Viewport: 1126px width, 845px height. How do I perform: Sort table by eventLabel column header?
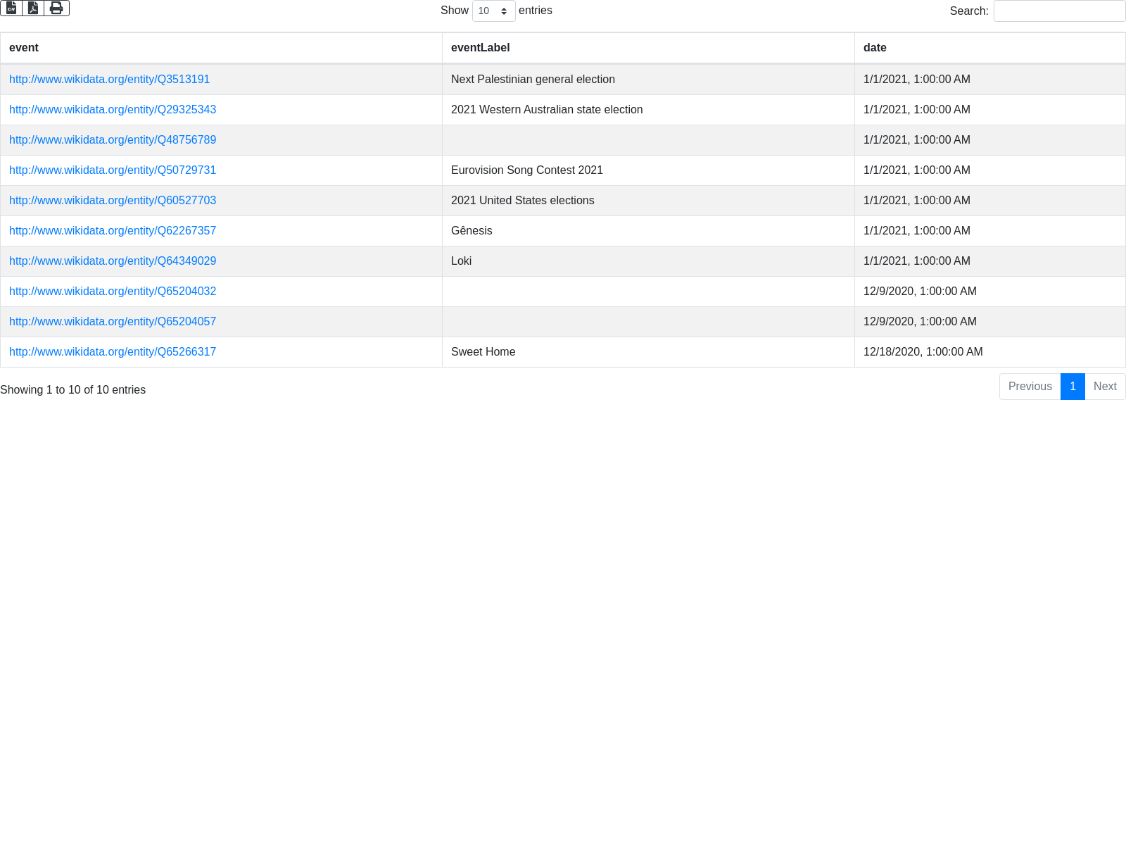point(480,48)
